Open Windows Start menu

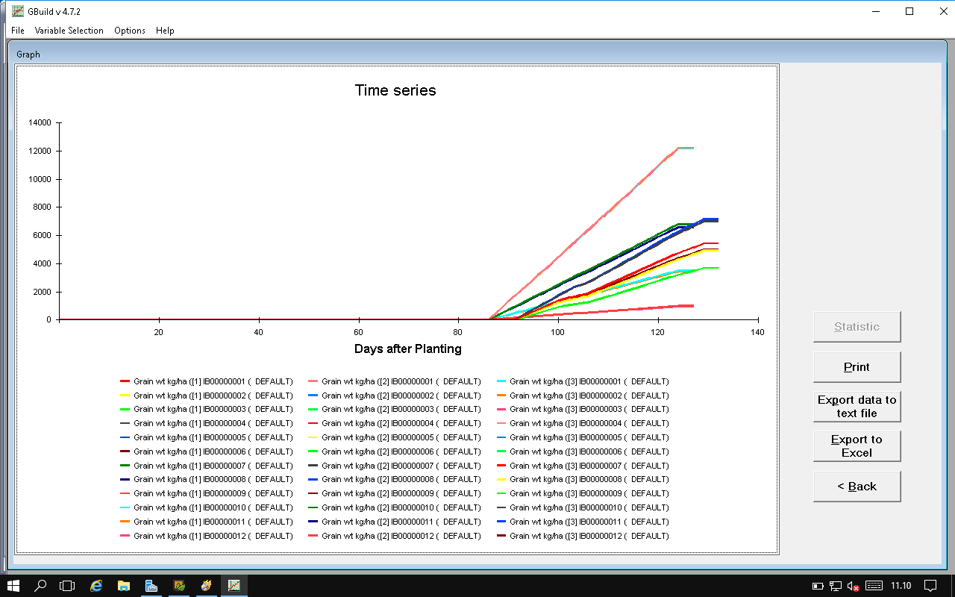pyautogui.click(x=13, y=586)
